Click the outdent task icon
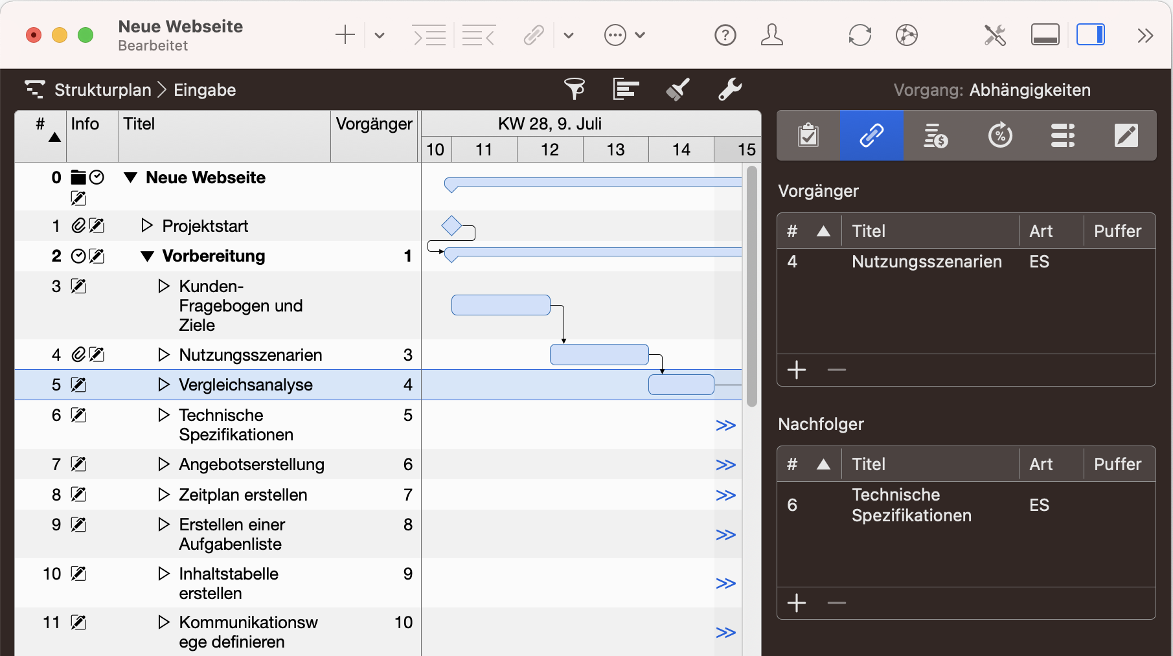Viewport: 1173px width, 656px height. tap(479, 35)
